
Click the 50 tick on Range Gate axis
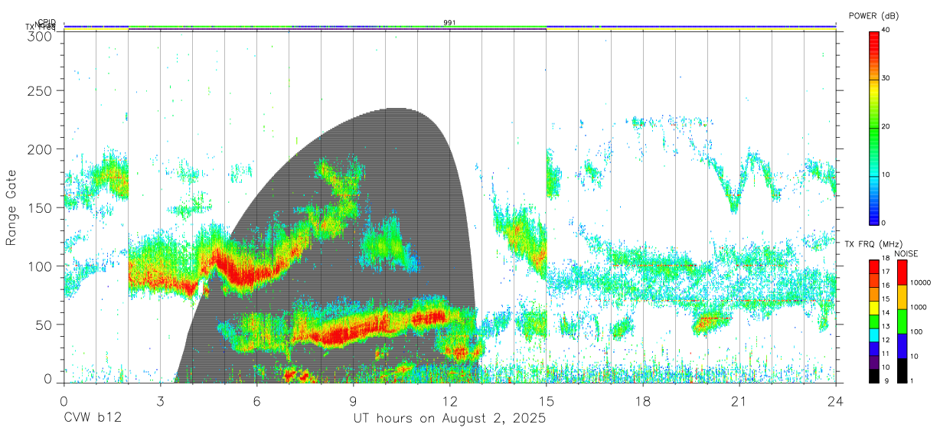pyautogui.click(x=43, y=324)
